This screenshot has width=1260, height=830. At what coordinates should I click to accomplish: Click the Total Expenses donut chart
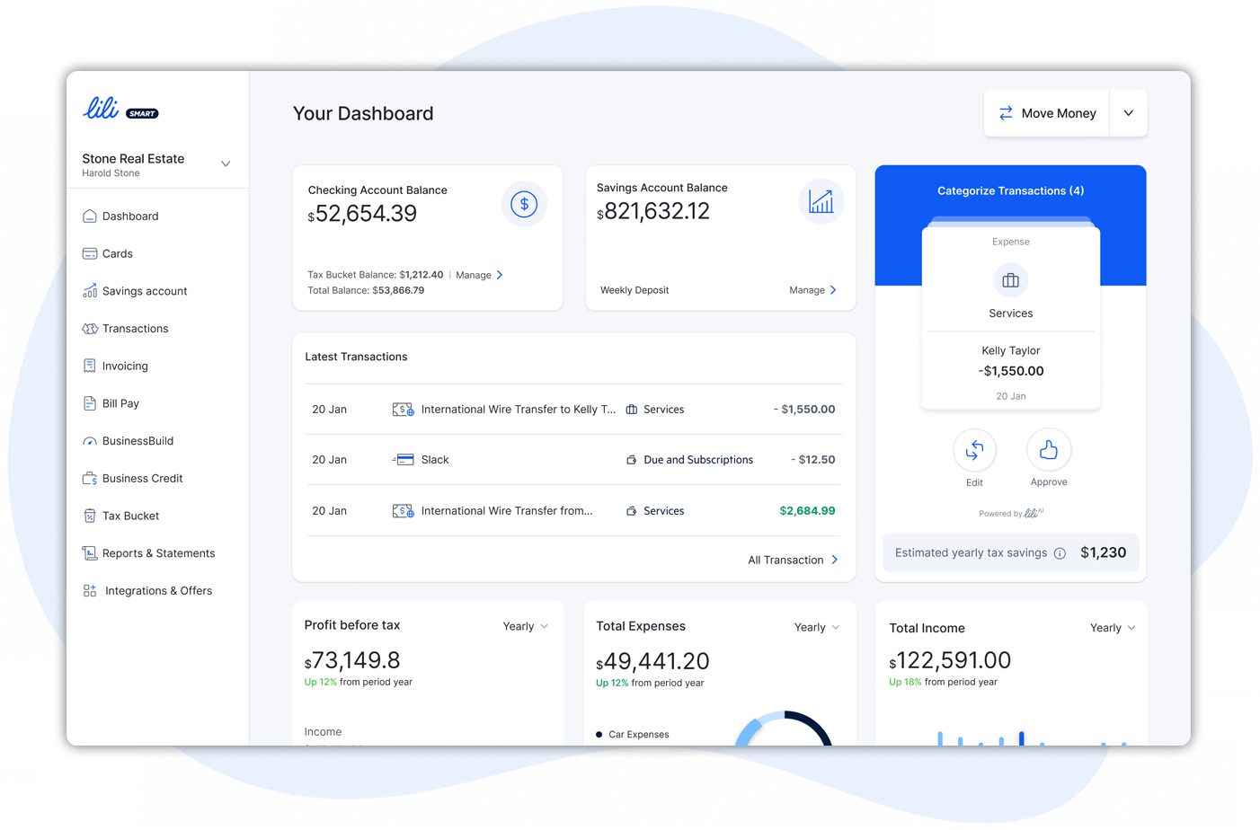784,728
